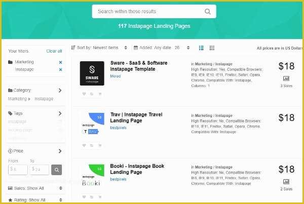Screen dimensions: 304x204
Task: Select the 'instapage' tag in Tags list
Action: [17, 121]
